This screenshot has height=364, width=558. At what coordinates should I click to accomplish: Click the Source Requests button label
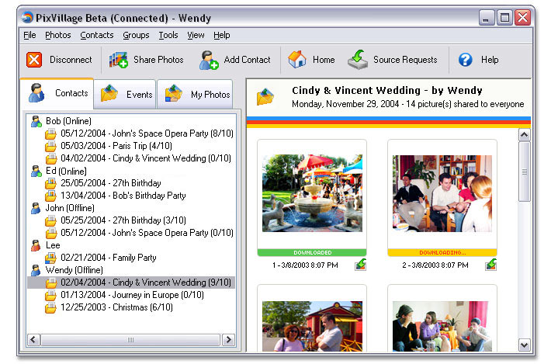[x=405, y=60]
